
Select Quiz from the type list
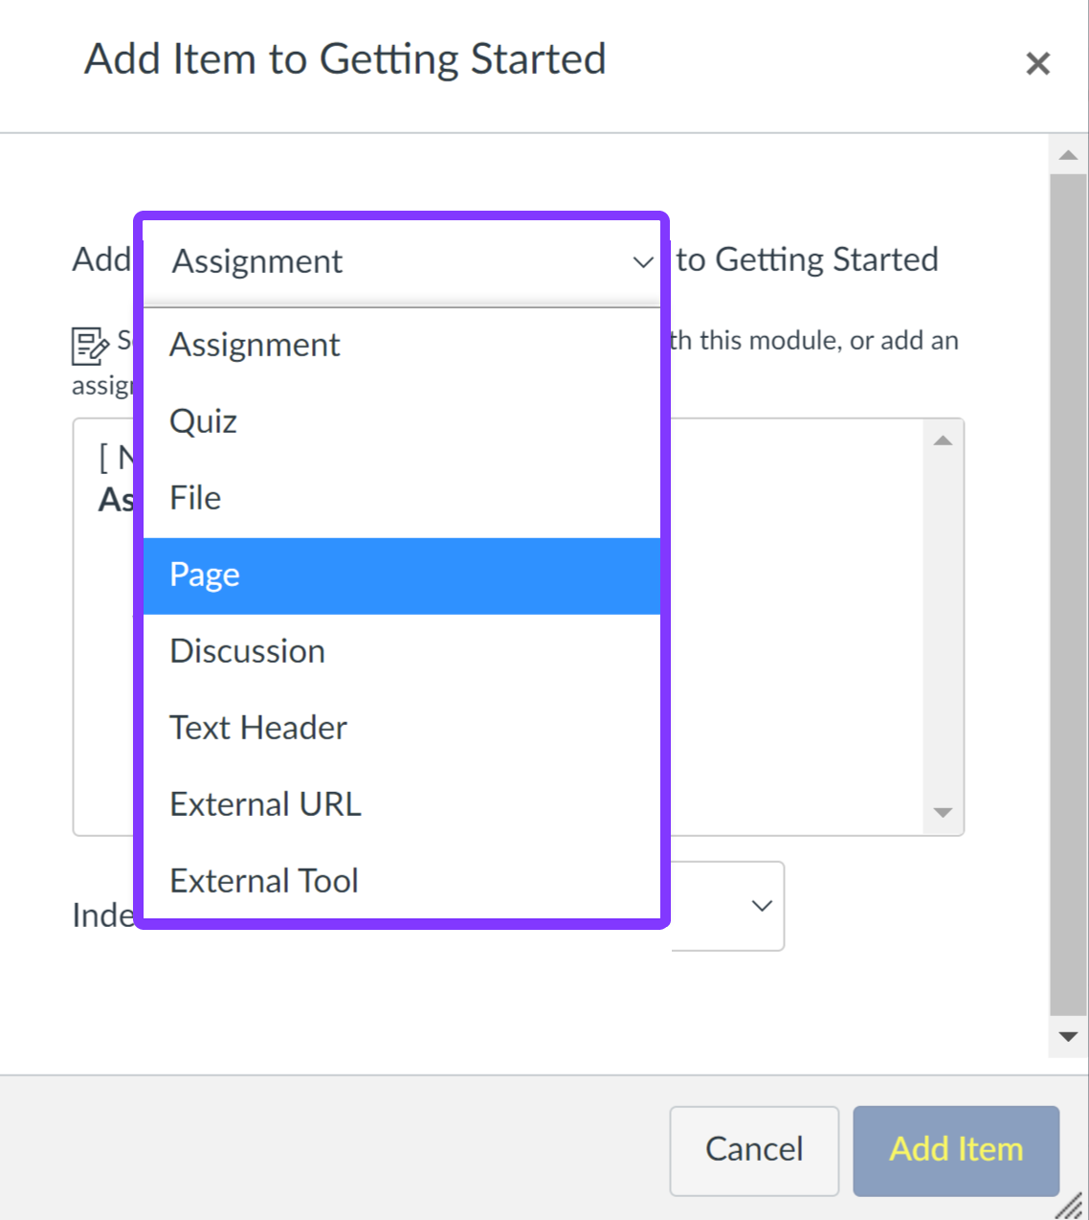click(203, 421)
